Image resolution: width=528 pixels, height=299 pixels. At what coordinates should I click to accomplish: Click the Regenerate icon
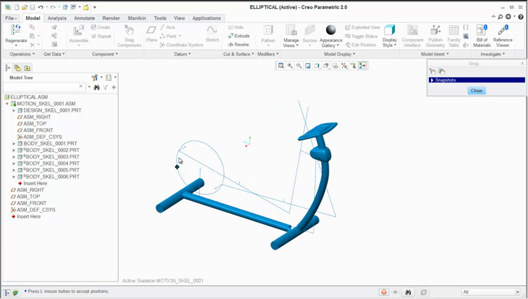click(x=16, y=30)
